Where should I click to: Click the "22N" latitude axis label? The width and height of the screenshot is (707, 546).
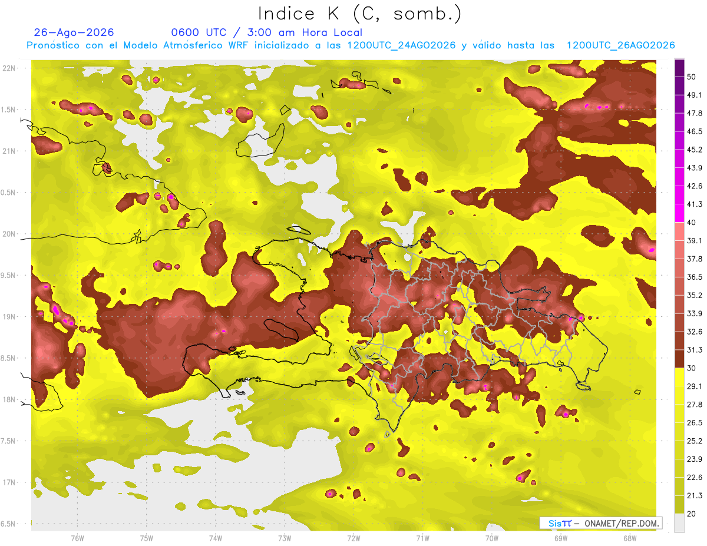pos(9,68)
